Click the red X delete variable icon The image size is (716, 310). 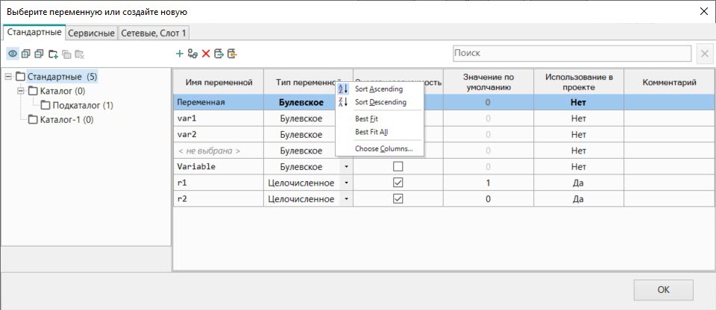click(206, 54)
